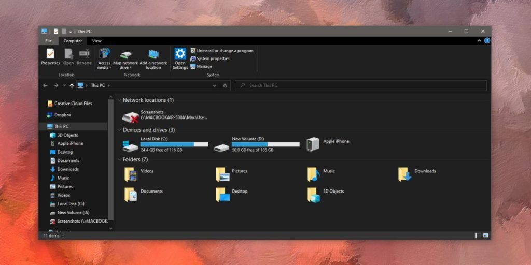
Task: Collapse the Network locations group
Action: [119, 100]
